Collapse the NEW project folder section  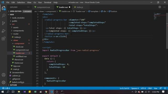point(20,15)
